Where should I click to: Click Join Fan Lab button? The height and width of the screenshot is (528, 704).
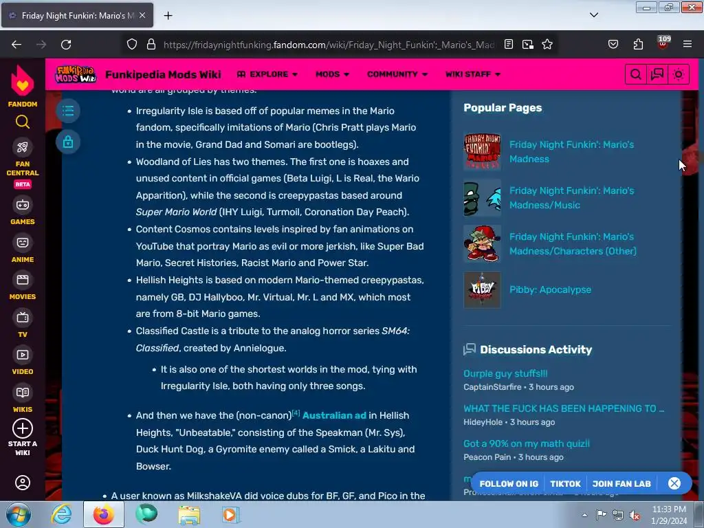click(x=621, y=483)
